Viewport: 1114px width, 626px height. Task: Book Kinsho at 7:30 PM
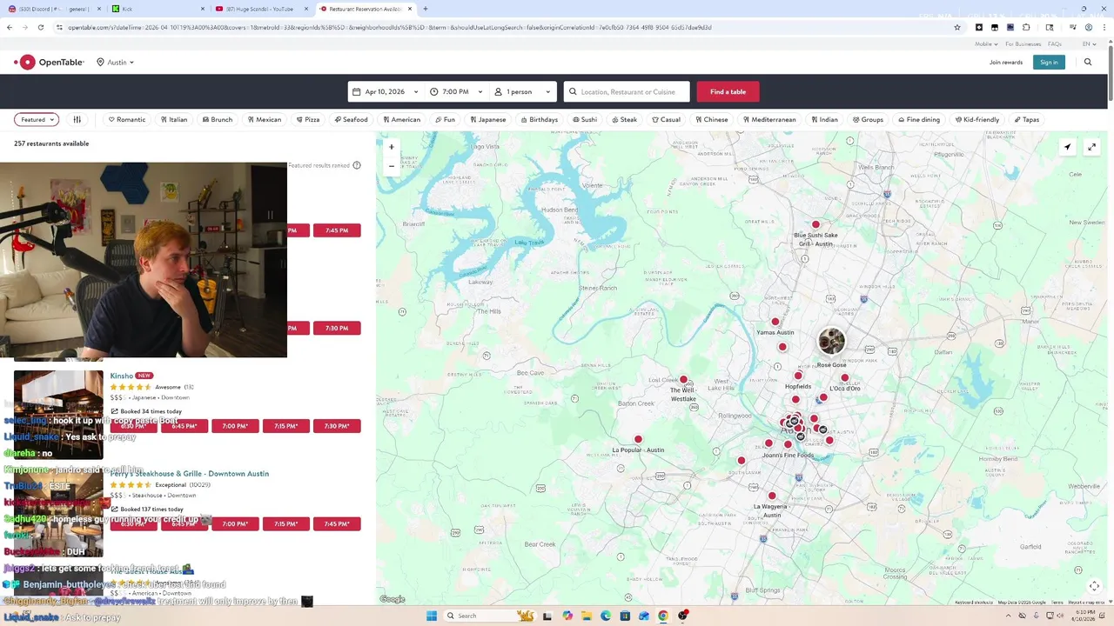pos(337,426)
